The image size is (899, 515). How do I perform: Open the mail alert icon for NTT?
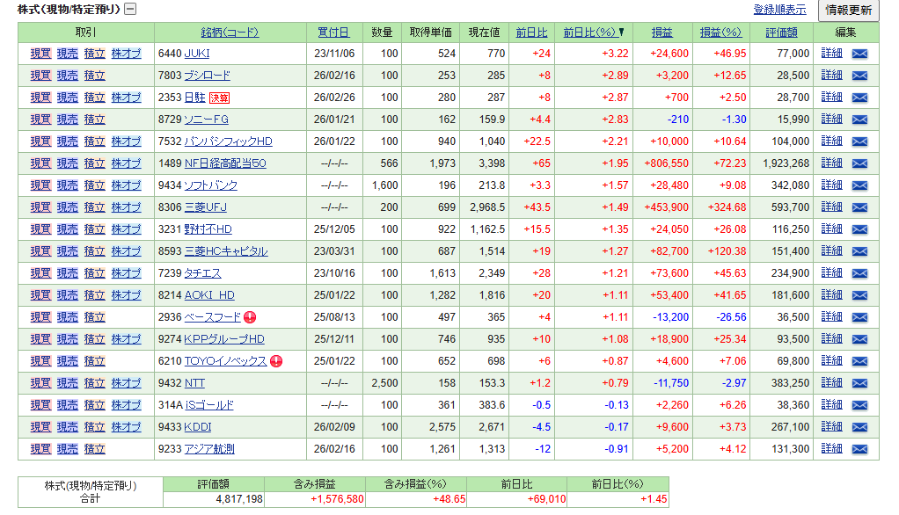[x=859, y=383]
